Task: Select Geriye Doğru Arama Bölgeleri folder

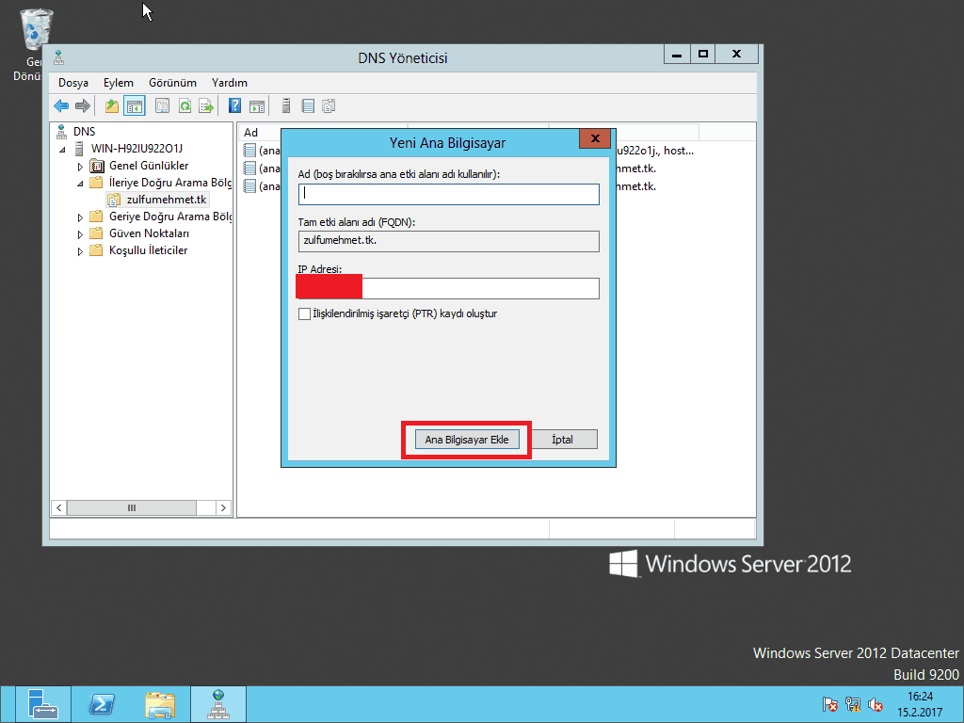Action: [169, 217]
